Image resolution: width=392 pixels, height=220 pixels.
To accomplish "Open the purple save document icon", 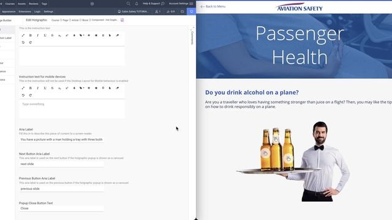I will point(123,20).
